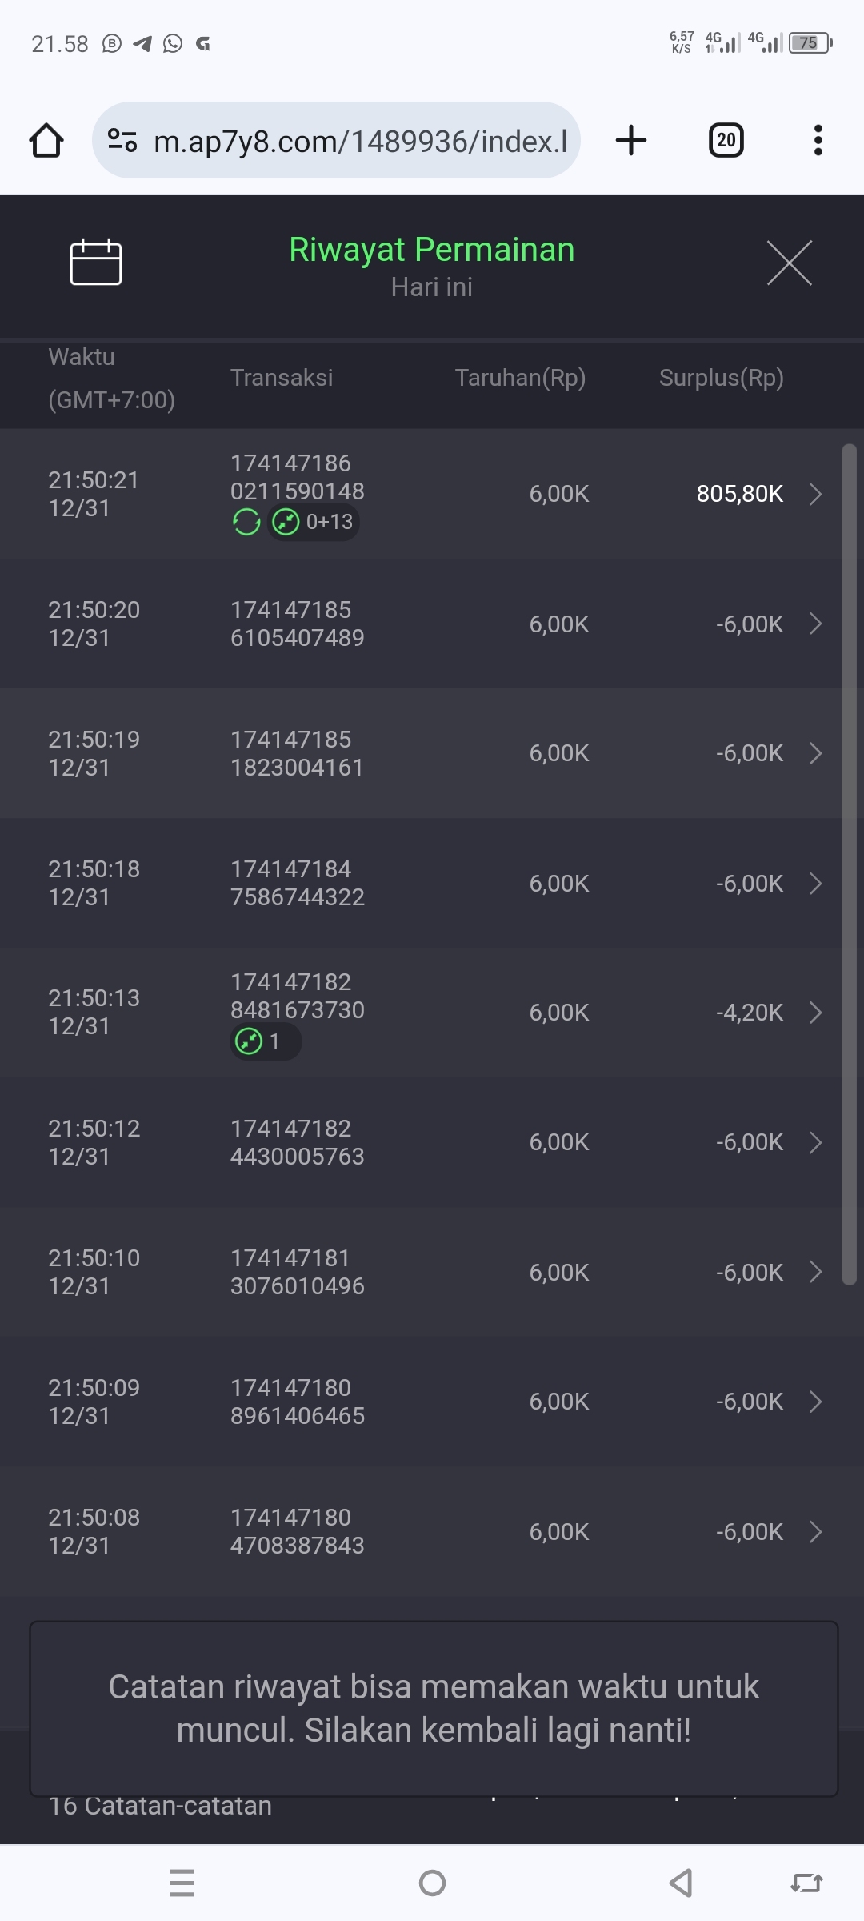Expand the 21:50:08 transaction chevron
Image resolution: width=864 pixels, height=1921 pixels.
pyautogui.click(x=815, y=1531)
